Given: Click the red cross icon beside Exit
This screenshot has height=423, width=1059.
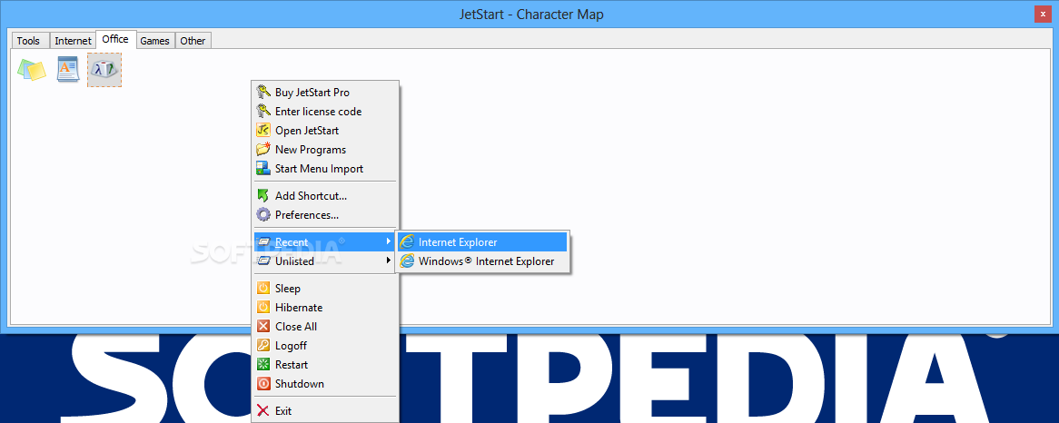Looking at the screenshot, I should coord(263,410).
